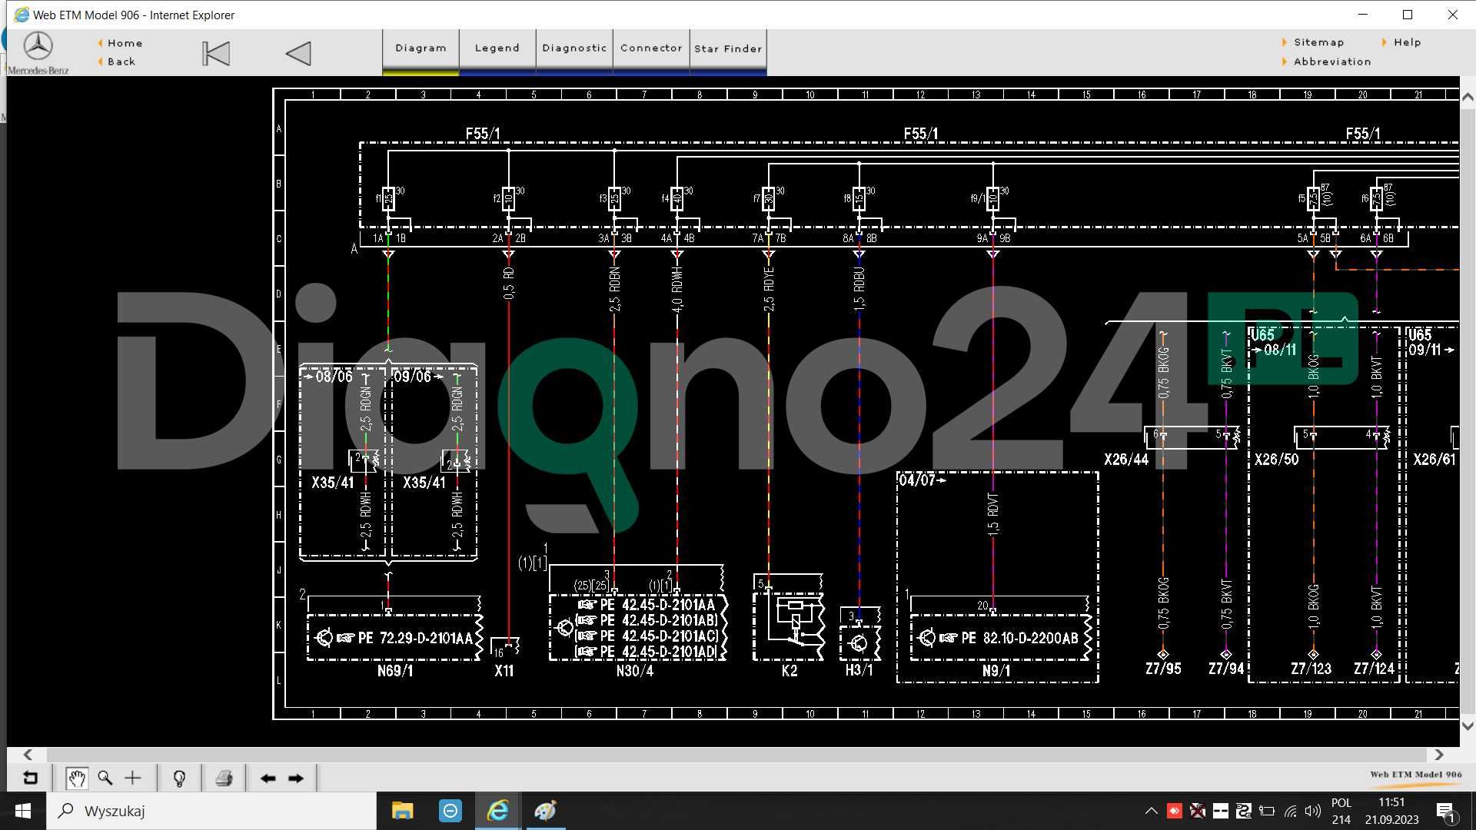Click the light bulb hint icon
The image size is (1476, 830).
point(179,779)
